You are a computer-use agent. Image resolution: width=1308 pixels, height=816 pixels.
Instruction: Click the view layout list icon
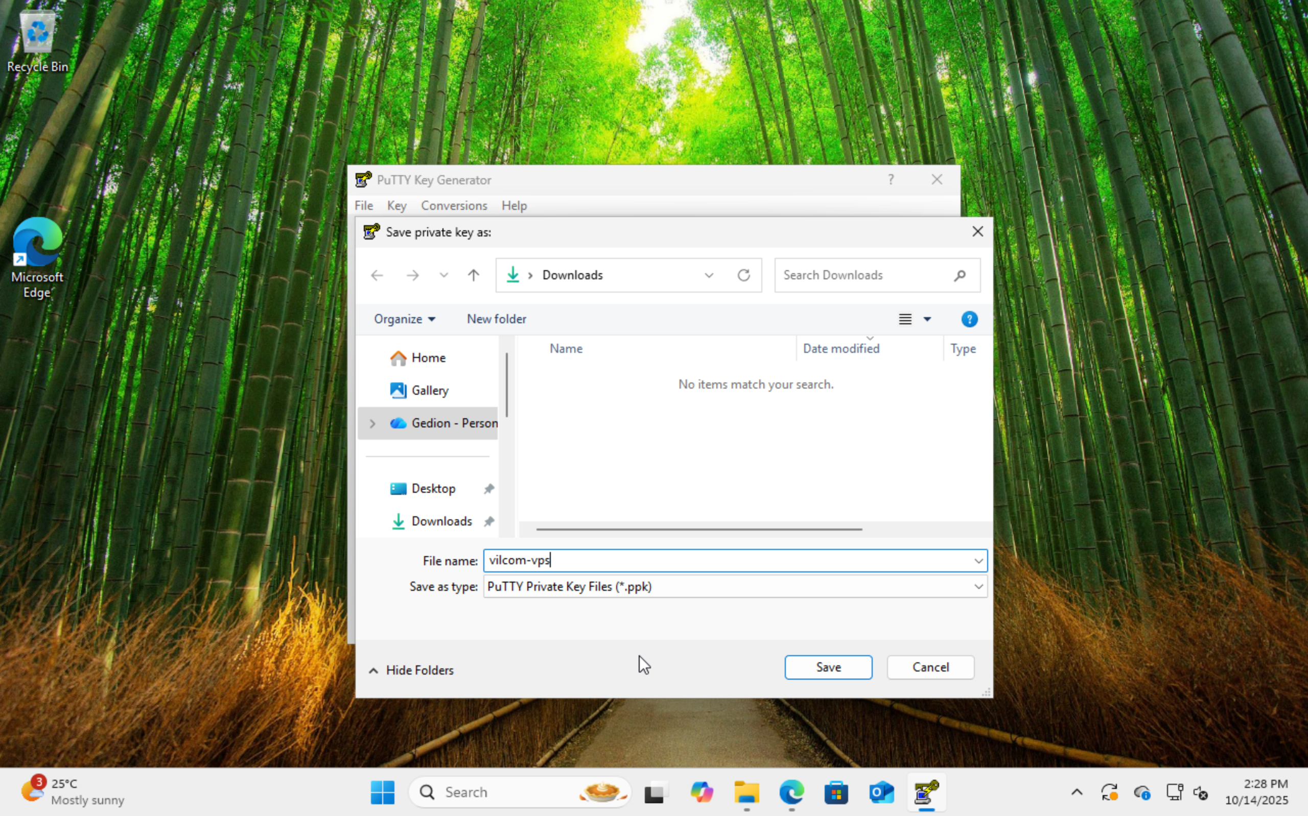click(905, 319)
